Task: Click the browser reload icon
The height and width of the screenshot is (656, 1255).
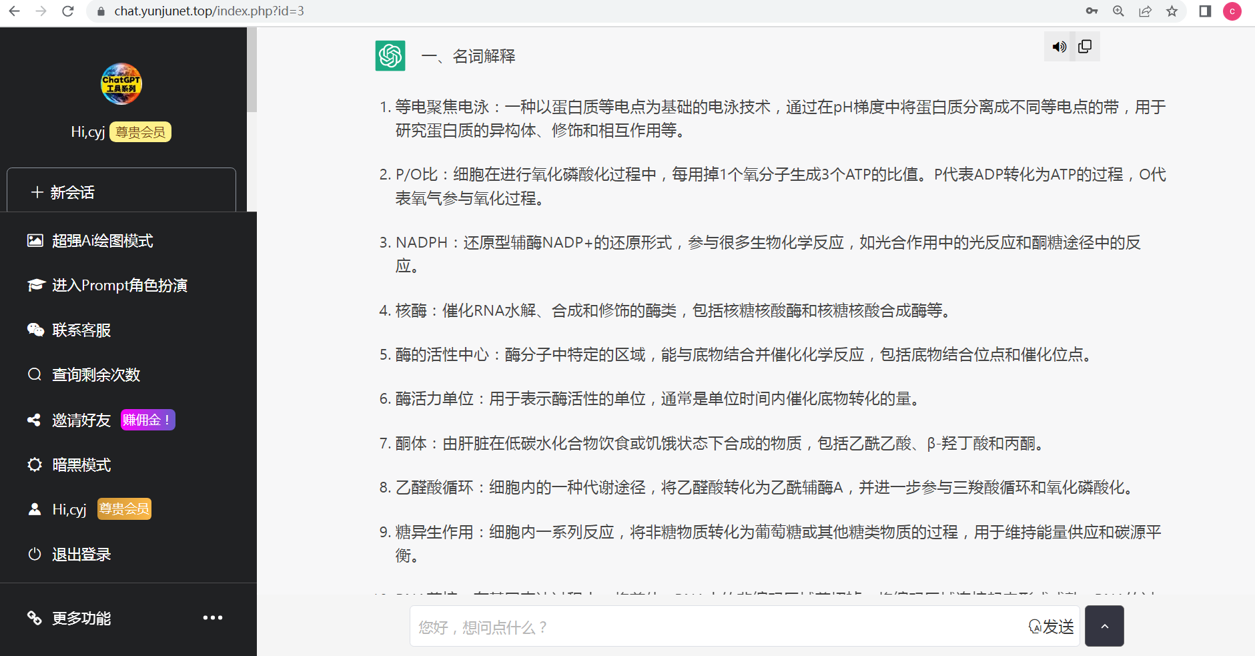Action: pyautogui.click(x=67, y=11)
